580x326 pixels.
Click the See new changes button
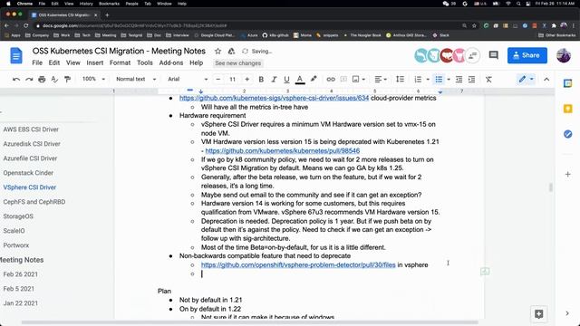tap(237, 63)
